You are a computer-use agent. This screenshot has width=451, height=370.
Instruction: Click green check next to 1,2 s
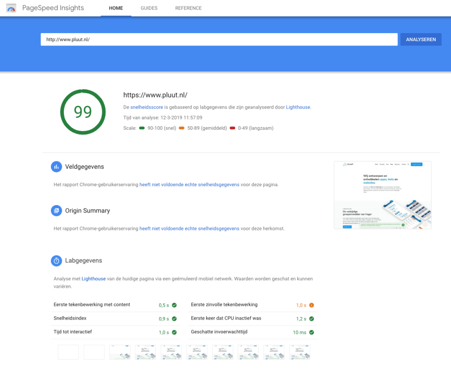312,318
